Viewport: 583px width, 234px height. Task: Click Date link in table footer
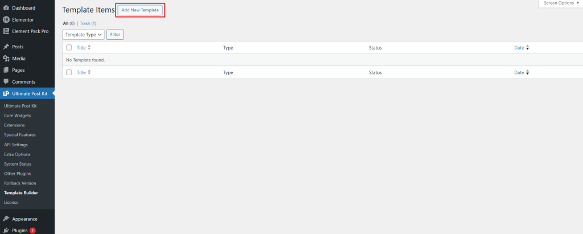pos(519,72)
